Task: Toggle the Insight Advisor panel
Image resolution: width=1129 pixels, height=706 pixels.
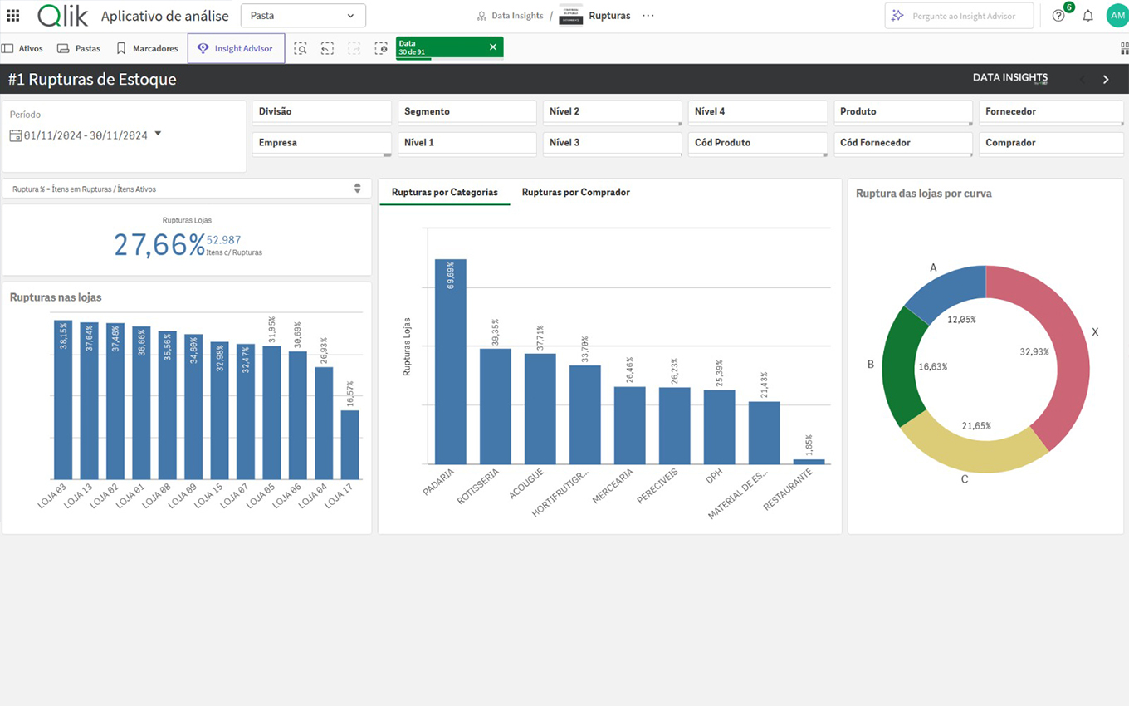Action: [236, 49]
